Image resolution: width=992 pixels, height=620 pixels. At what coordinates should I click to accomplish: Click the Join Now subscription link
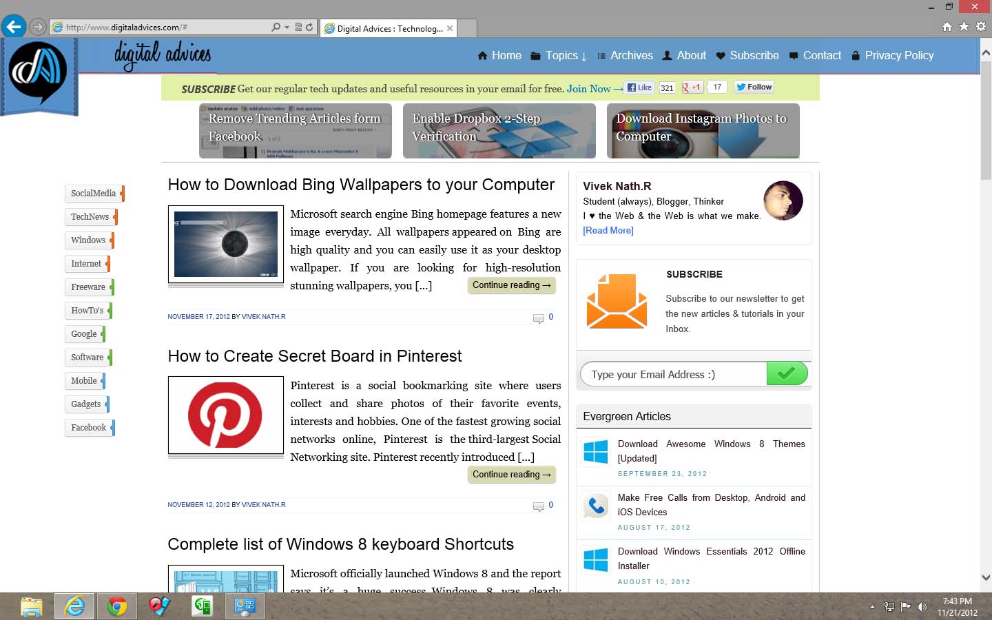(x=595, y=89)
